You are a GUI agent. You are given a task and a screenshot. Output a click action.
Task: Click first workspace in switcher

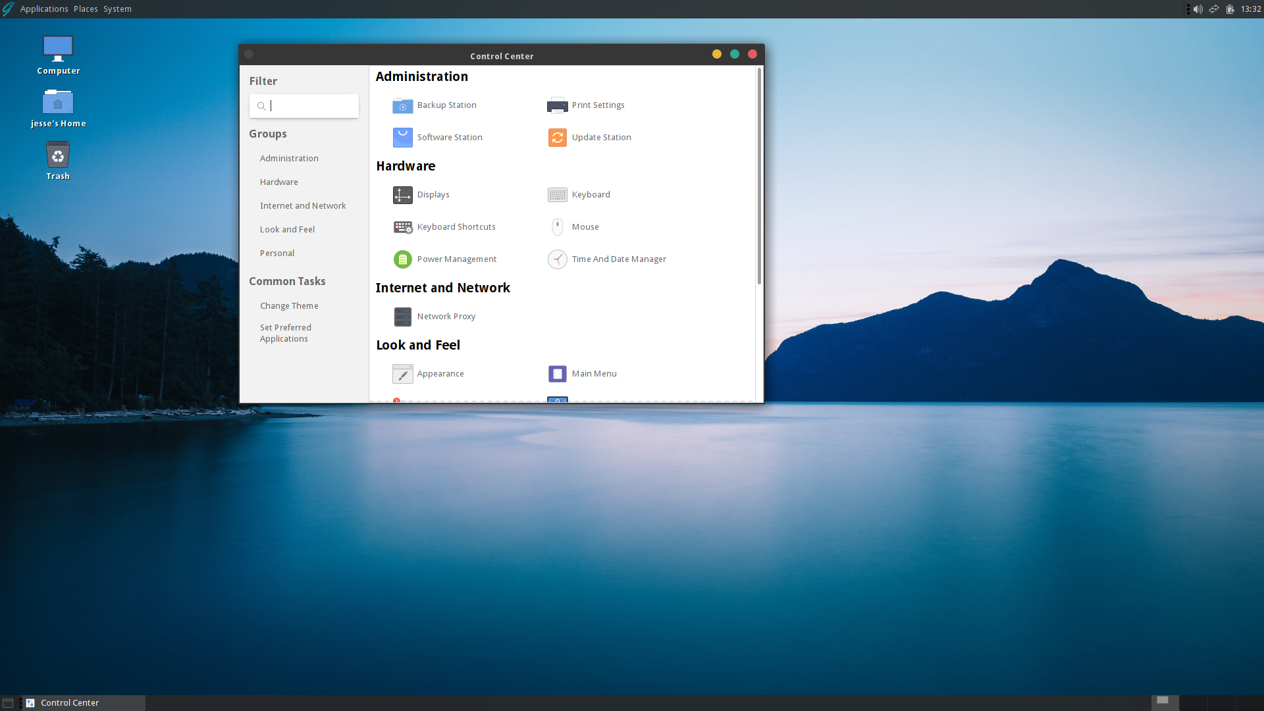point(1165,703)
